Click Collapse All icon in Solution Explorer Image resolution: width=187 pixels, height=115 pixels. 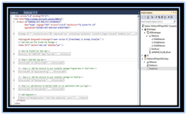[x=162, y=17]
